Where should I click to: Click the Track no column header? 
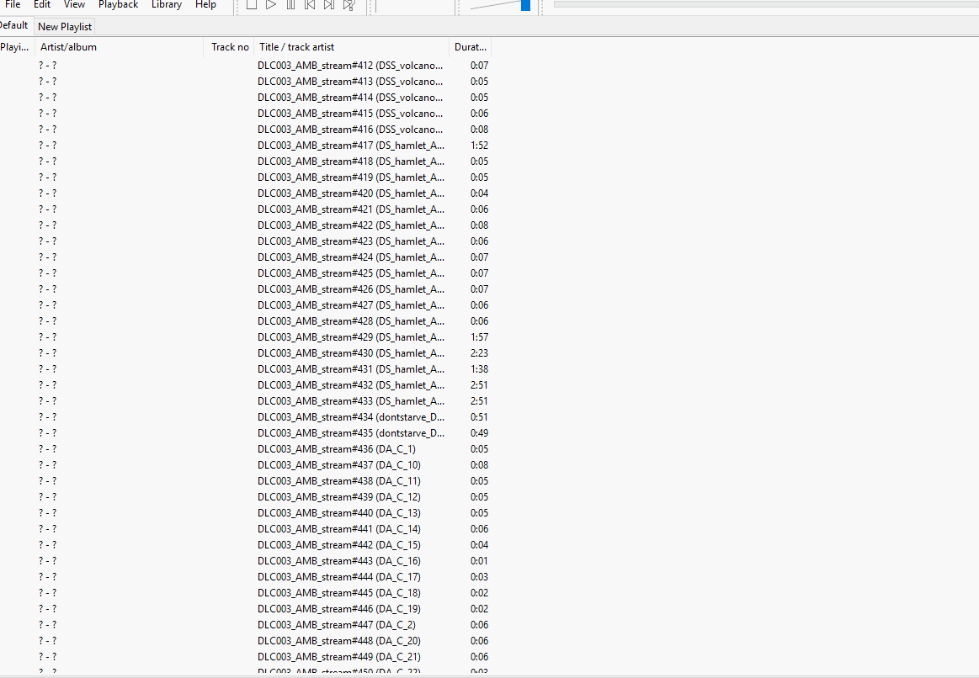click(x=229, y=46)
